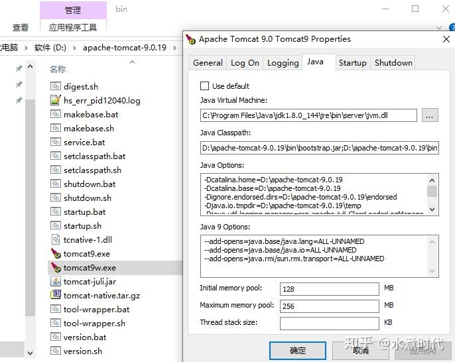
Task: Select the startup.sh file icon
Action: pos(56,225)
